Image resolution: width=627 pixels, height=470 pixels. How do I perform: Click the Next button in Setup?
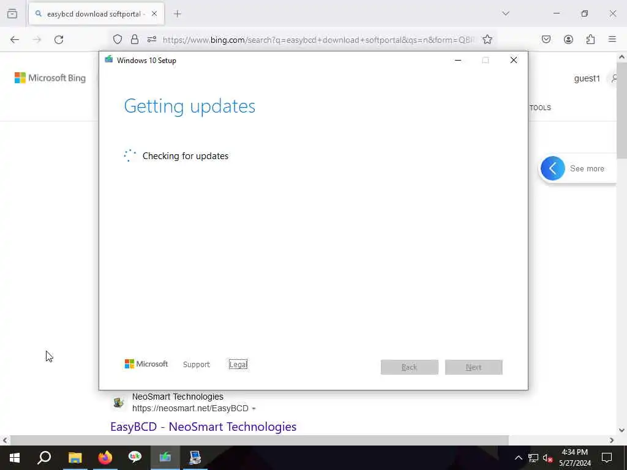point(474,367)
